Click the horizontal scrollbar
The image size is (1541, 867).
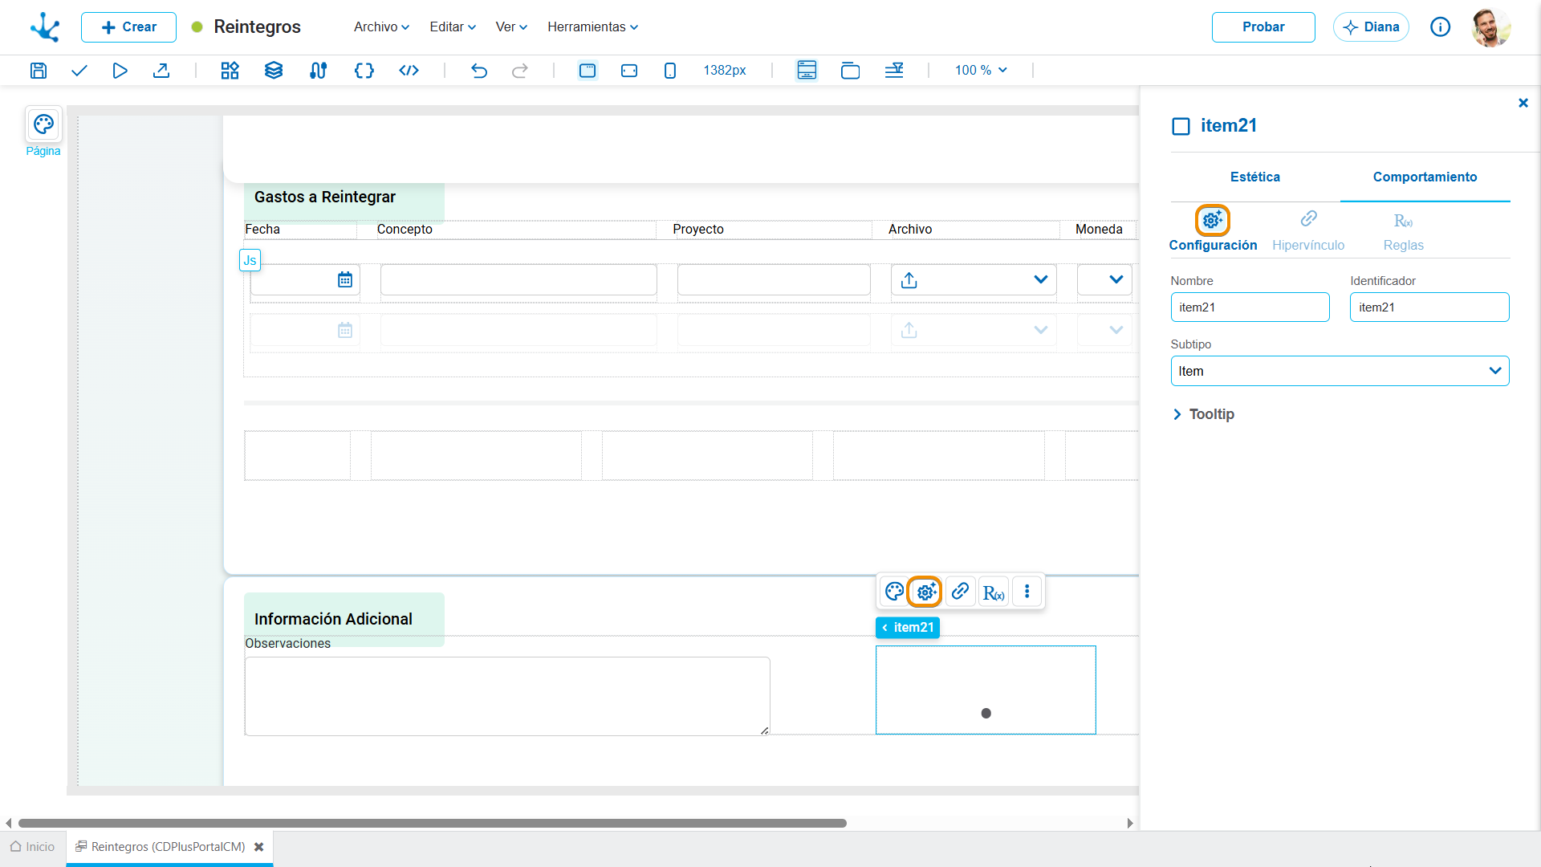pos(432,823)
